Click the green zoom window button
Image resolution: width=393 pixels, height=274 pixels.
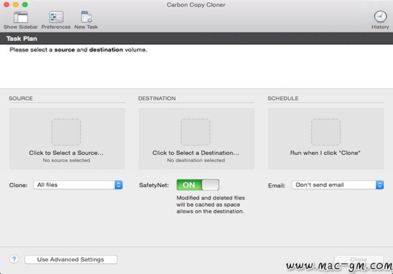pos(25,5)
